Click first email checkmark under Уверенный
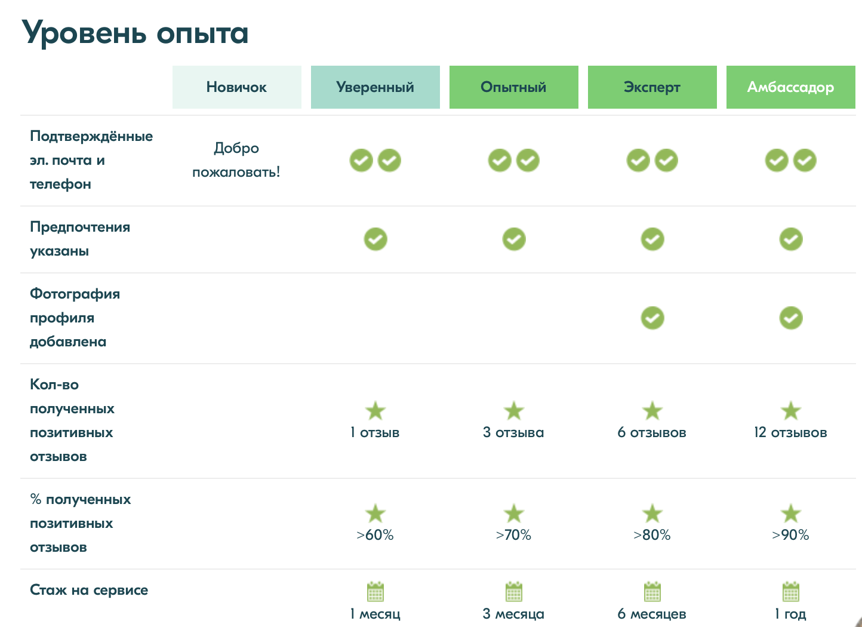Screen dimensions: 862x627 tap(361, 161)
